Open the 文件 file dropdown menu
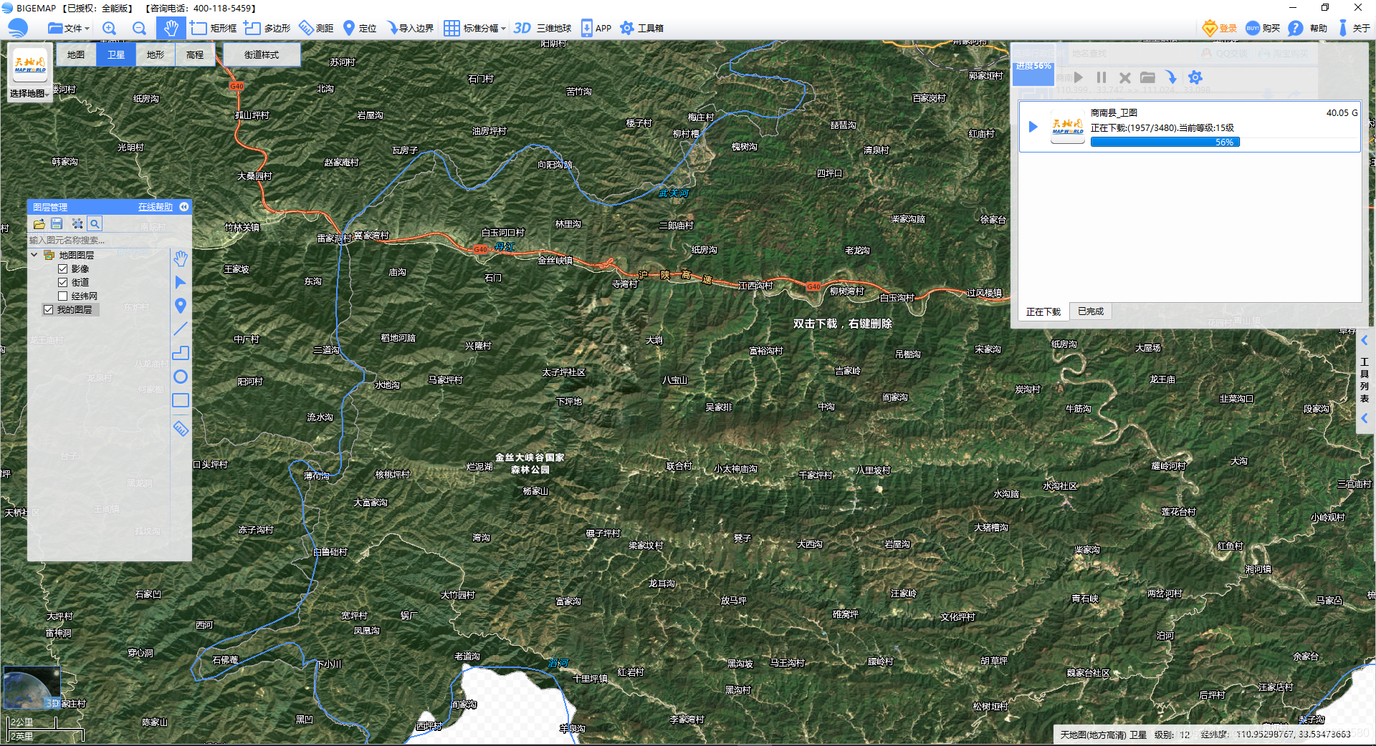This screenshot has width=1376, height=746. (x=69, y=28)
